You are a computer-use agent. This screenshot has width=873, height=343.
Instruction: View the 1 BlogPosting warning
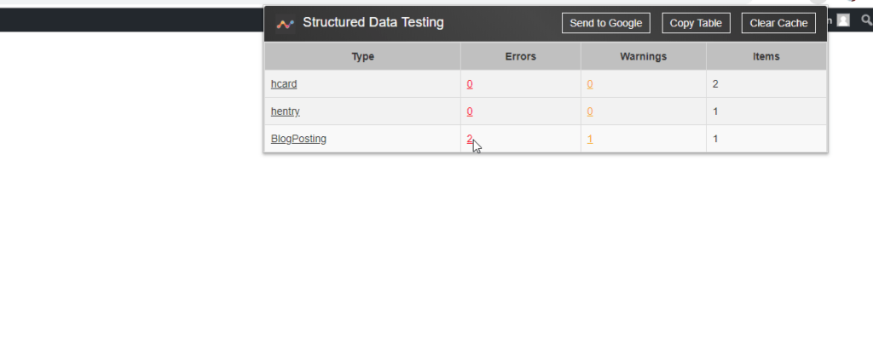pyautogui.click(x=590, y=139)
